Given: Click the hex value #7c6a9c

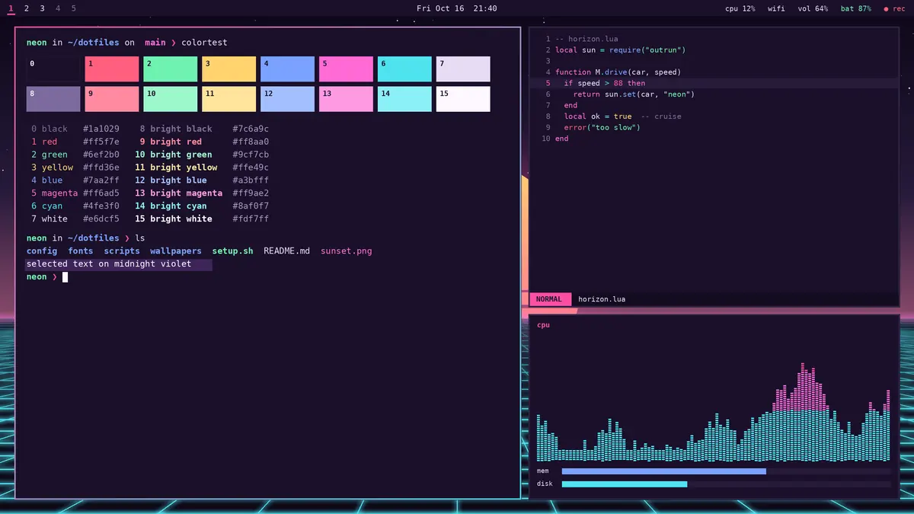Looking at the screenshot, I should coord(251,129).
